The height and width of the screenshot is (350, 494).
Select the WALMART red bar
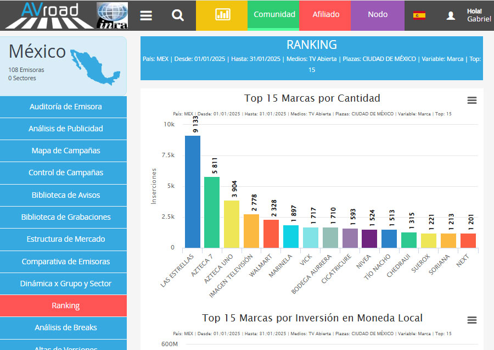pos(271,234)
